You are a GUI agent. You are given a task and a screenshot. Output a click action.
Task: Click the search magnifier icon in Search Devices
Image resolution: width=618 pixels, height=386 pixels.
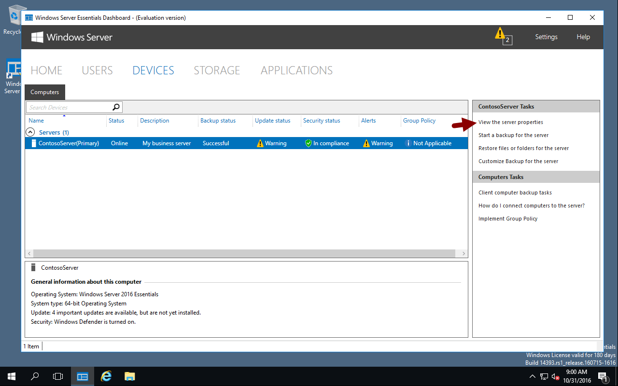116,107
